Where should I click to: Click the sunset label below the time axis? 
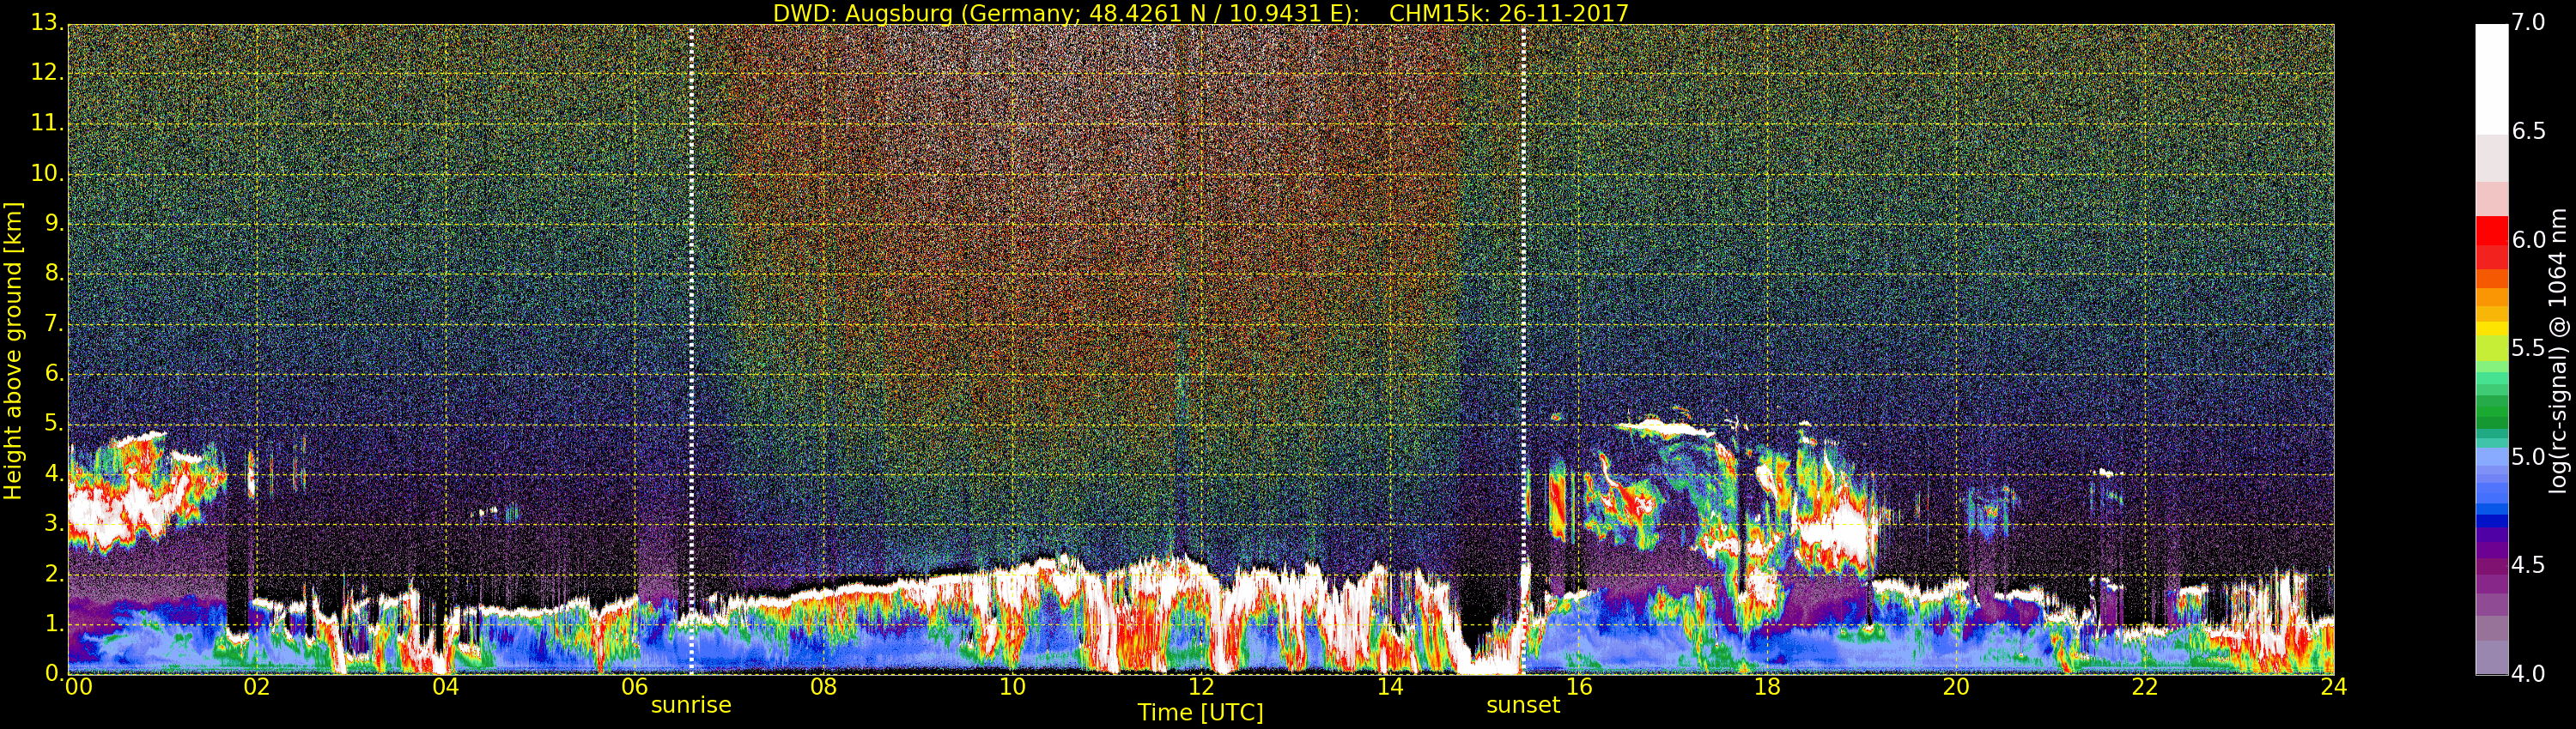point(1522,705)
